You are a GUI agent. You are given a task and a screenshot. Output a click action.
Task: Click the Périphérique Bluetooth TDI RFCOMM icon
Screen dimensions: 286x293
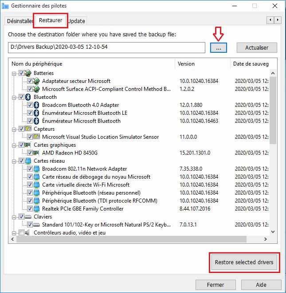tap(36, 201)
